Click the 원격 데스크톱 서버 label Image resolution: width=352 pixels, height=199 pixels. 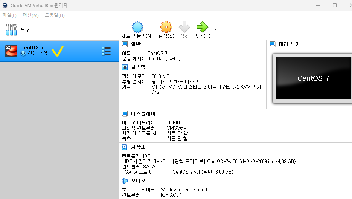pos(142,133)
